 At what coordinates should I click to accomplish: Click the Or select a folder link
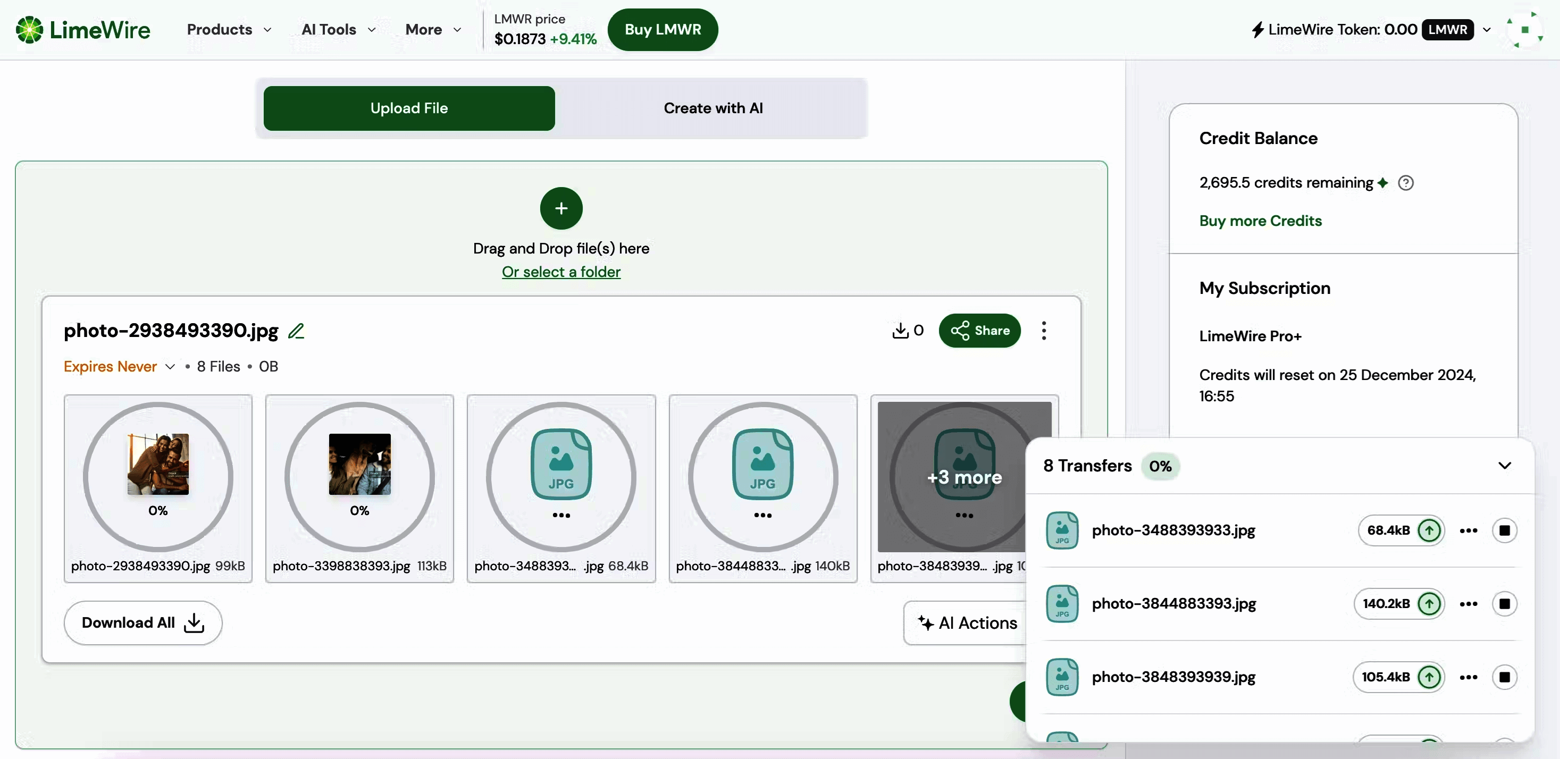(560, 272)
